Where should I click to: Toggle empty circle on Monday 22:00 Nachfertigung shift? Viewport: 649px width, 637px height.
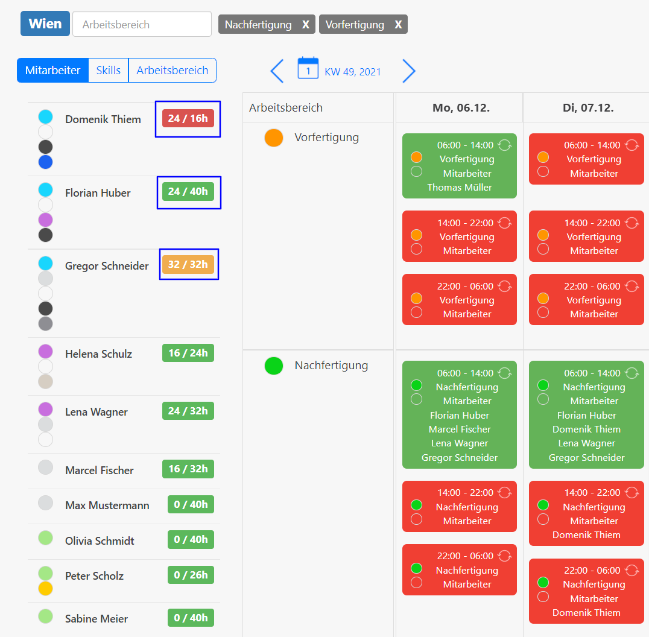pos(416,583)
